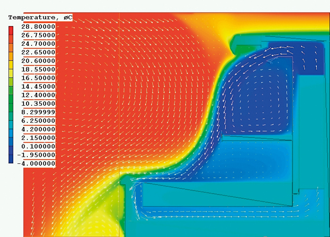The image size is (330, 237).
Task: Click the 24.70000 legend label
Action: (x=38, y=43)
